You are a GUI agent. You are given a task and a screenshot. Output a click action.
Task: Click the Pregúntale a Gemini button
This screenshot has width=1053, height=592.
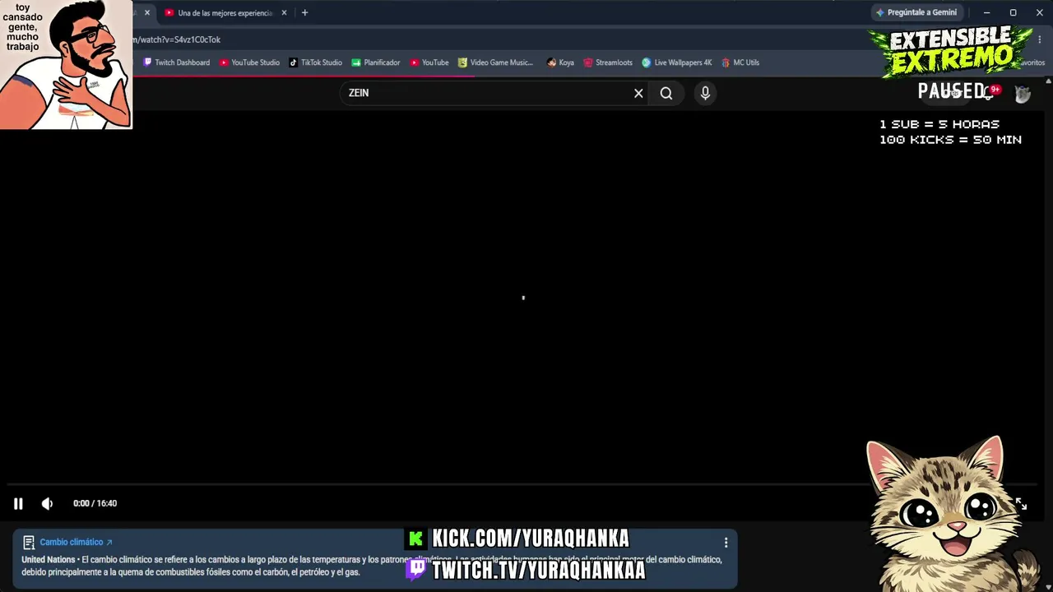coord(916,13)
